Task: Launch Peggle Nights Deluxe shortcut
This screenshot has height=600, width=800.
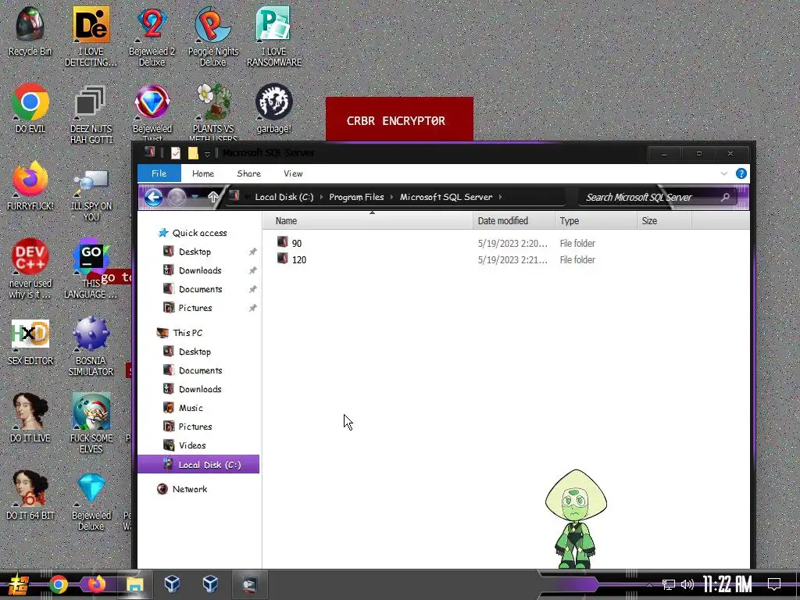Action: [212, 36]
